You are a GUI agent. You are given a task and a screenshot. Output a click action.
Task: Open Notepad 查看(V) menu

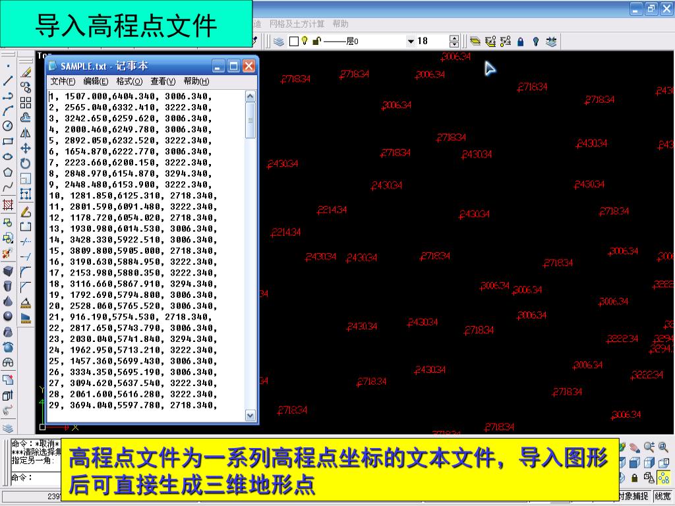coord(163,81)
